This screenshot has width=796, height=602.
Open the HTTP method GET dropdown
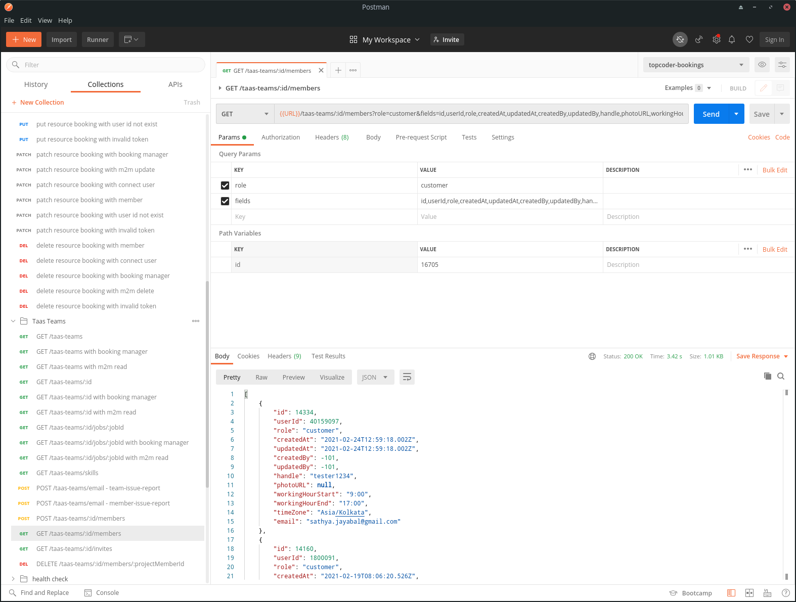click(245, 114)
